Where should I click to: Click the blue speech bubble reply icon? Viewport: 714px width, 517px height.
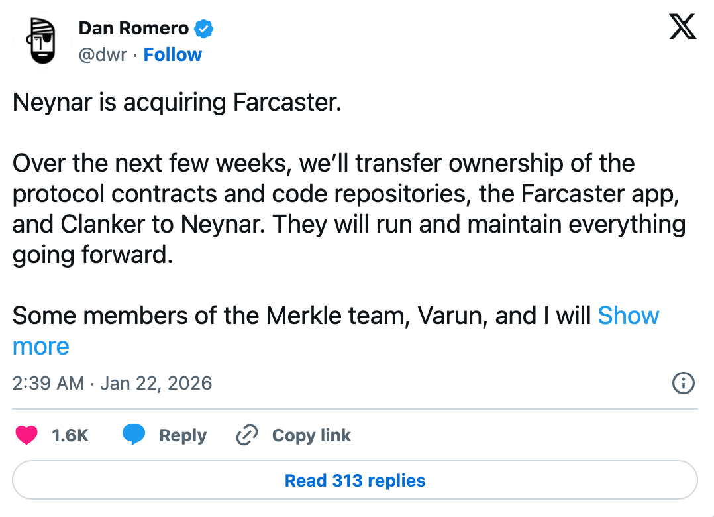[x=134, y=435]
